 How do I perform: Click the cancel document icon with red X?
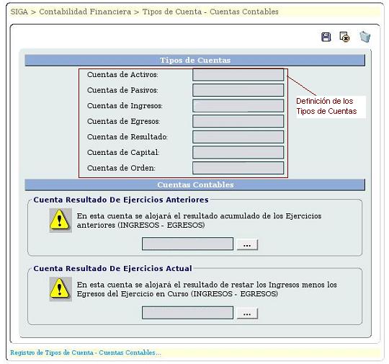[344, 37]
